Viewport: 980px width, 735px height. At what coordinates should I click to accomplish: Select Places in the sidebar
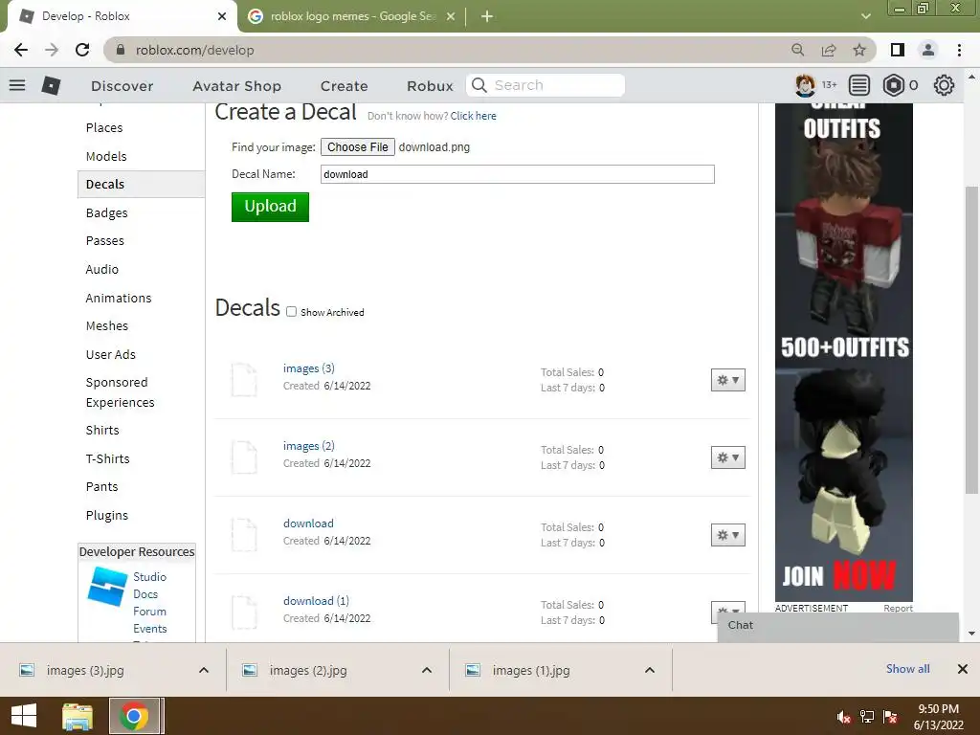pos(104,127)
